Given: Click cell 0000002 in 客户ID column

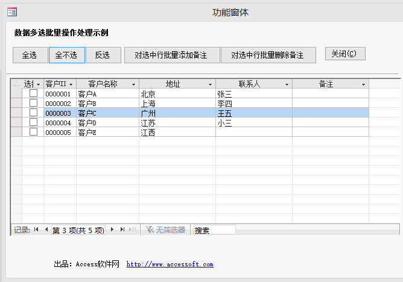Looking at the screenshot, I should point(60,103).
